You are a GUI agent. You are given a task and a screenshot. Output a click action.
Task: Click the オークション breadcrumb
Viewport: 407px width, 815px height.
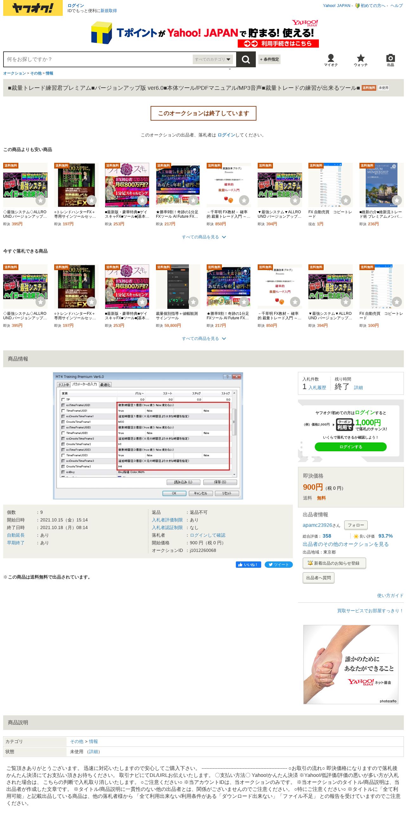pyautogui.click(x=15, y=73)
